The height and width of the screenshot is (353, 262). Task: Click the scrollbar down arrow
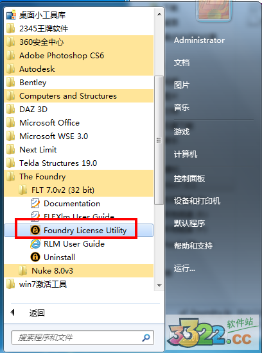click(x=159, y=286)
